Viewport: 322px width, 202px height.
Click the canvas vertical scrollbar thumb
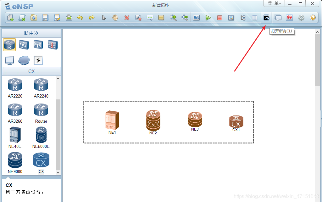[x=318, y=60]
